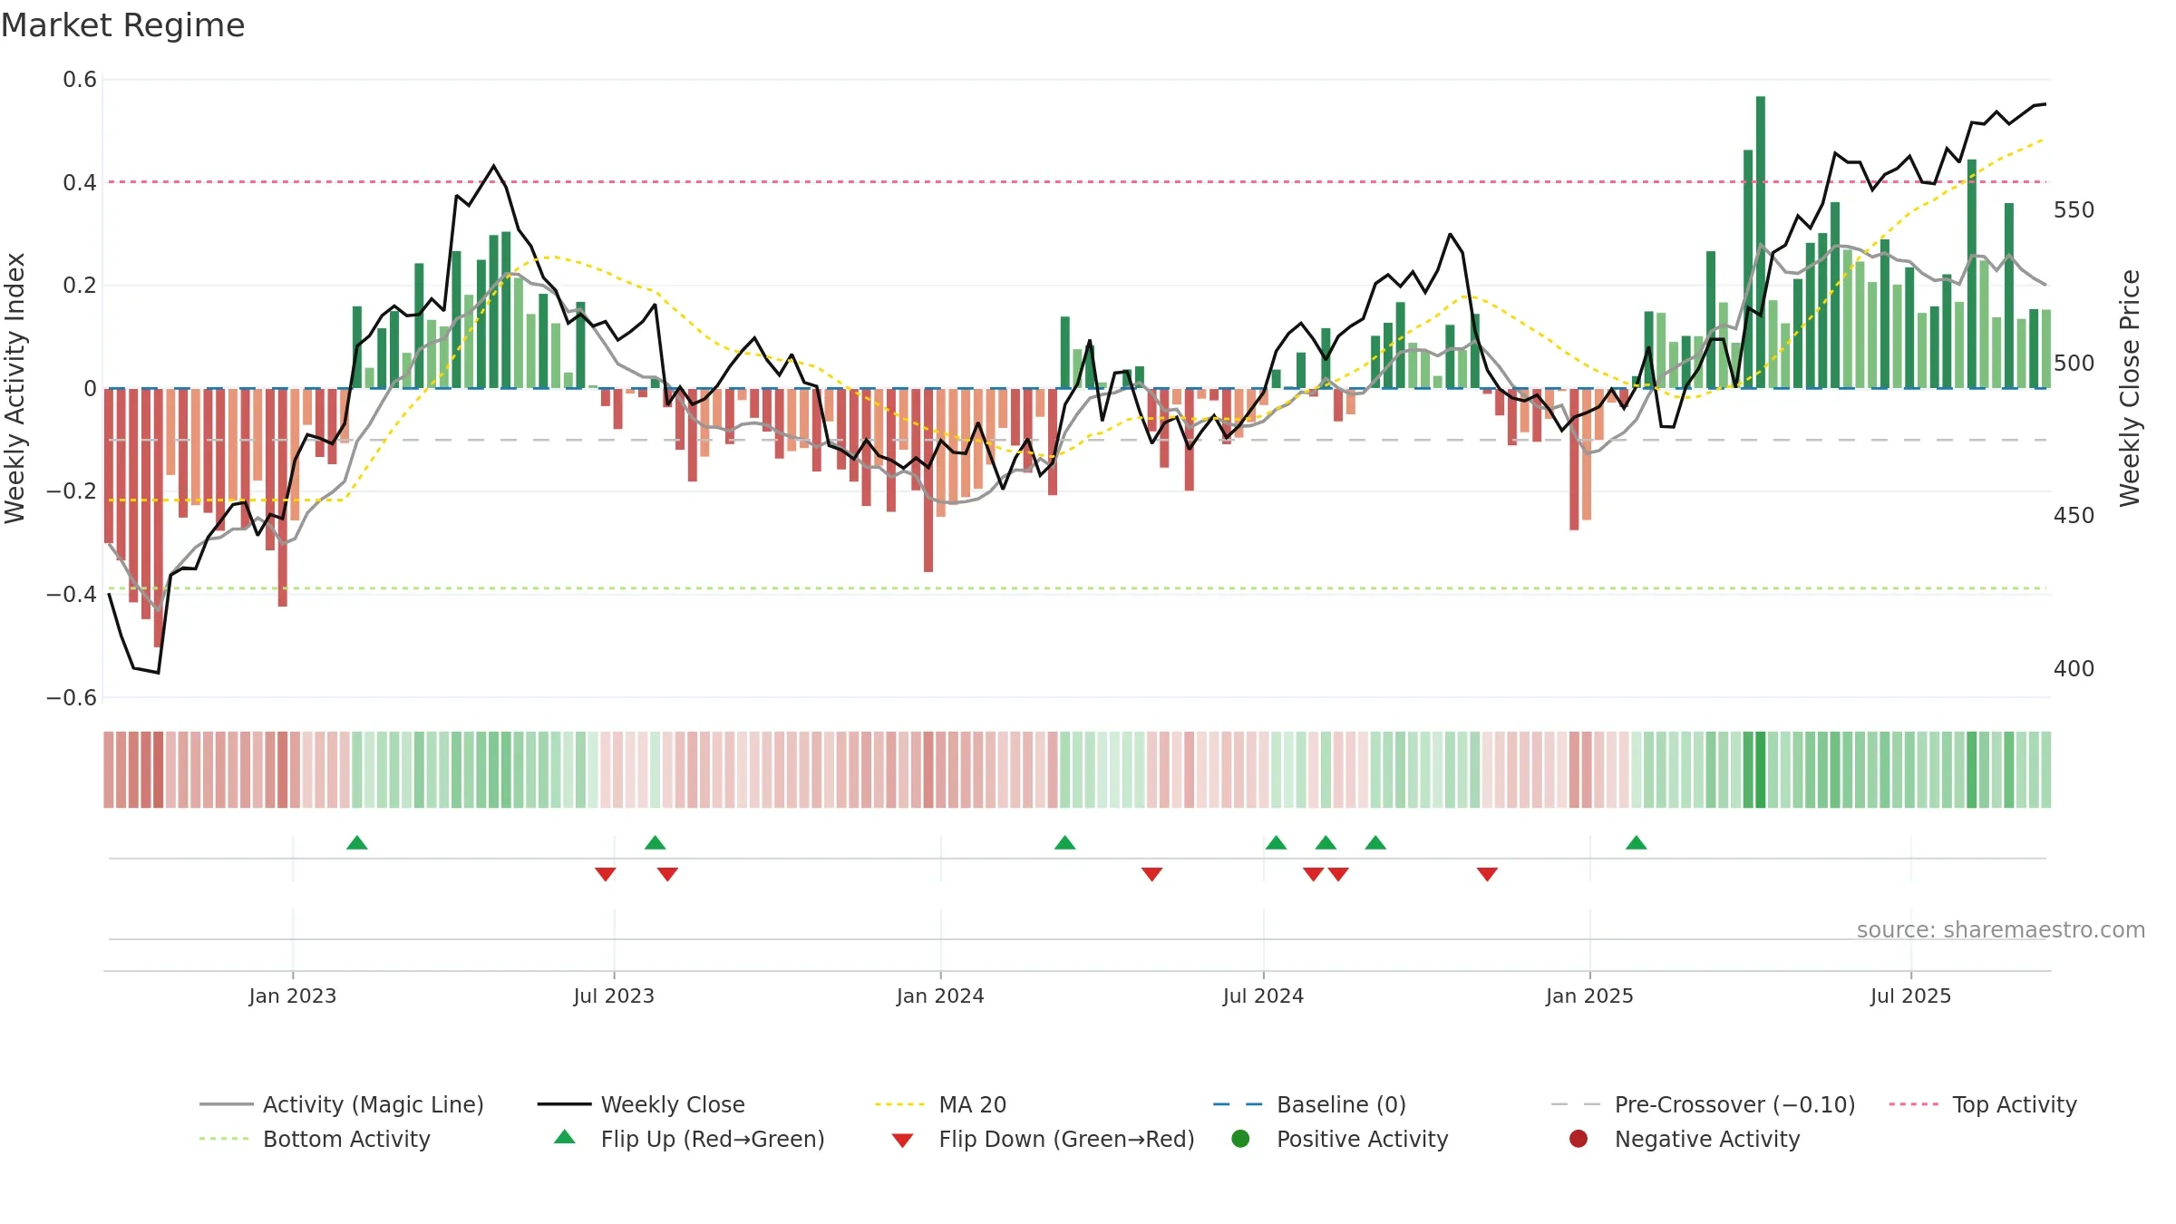Toggle the Activity (Magic Line) legend entry
Viewport: 2176px width, 1224px height.
(x=342, y=1104)
